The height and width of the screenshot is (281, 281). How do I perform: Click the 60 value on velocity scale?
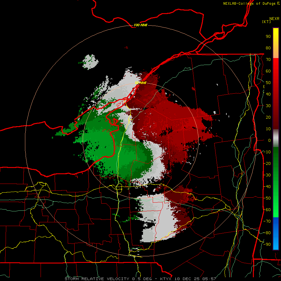268,71
